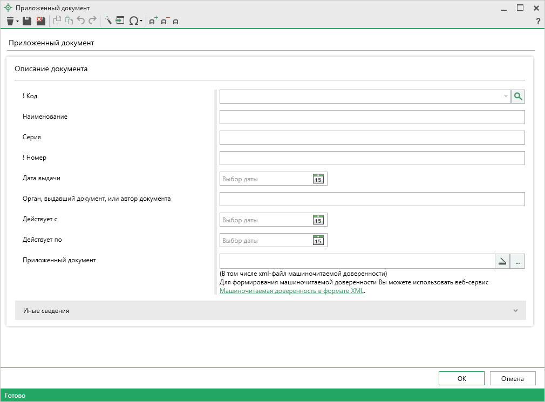Image resolution: width=545 pixels, height=402 pixels.
Task: Click the save floppy disk icon
Action: (x=27, y=21)
